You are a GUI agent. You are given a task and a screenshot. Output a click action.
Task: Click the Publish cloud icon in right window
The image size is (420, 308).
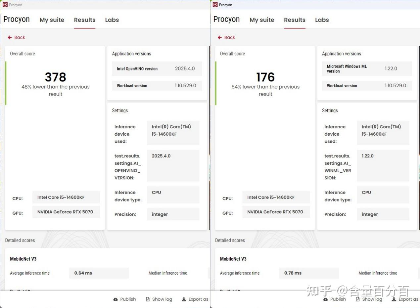[x=325, y=299]
